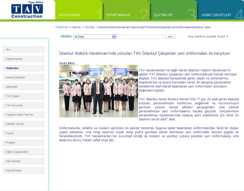Open Departmanlar in the sidebar
Screen dimensions: 244x191
pyautogui.click(x=24, y=59)
